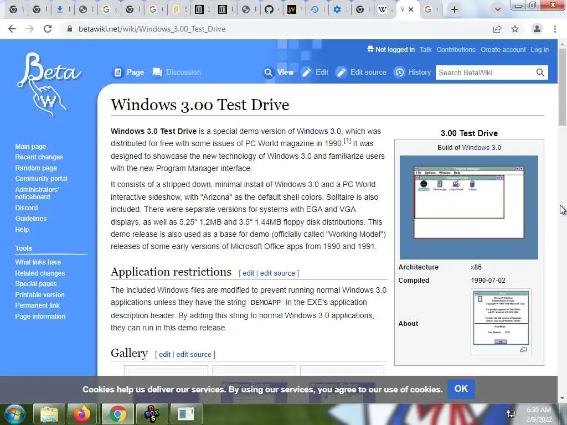The image size is (567, 425).
Task: Go to Main page in sidebar
Action: 31,146
